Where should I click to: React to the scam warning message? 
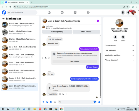49,58
